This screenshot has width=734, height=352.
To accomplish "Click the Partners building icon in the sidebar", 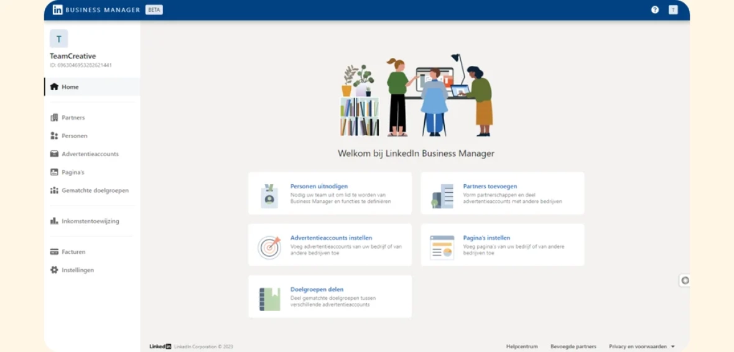I will (54, 118).
